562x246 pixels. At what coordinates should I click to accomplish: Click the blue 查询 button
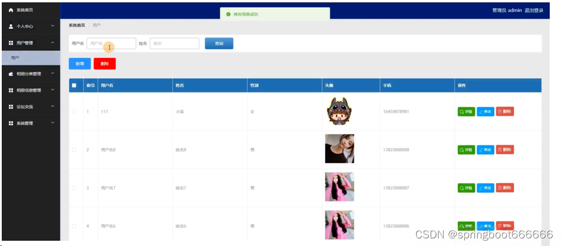(219, 43)
